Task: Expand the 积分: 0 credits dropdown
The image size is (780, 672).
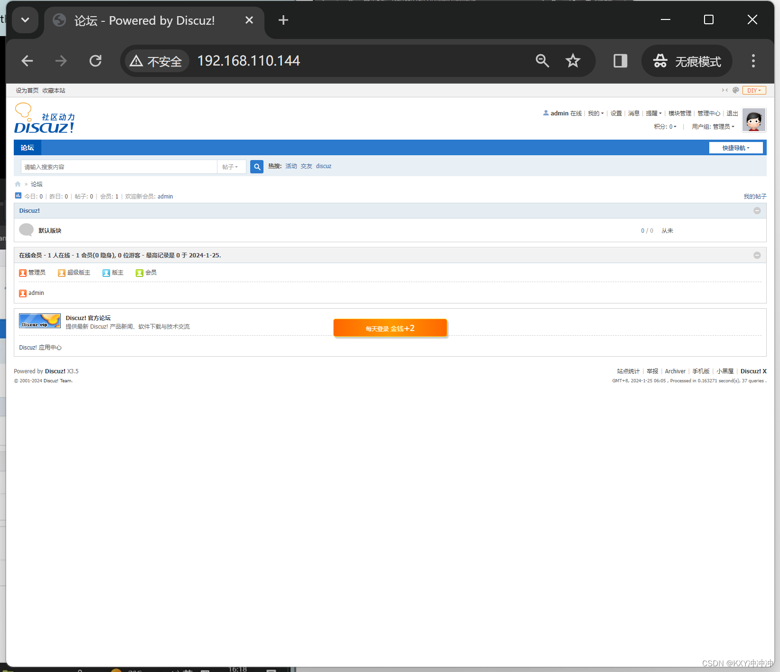Action: coord(665,127)
